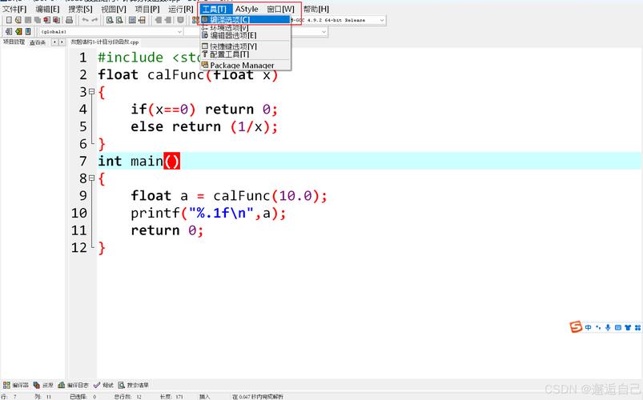
Task: Click the Sogou input method S icon
Action: point(576,327)
